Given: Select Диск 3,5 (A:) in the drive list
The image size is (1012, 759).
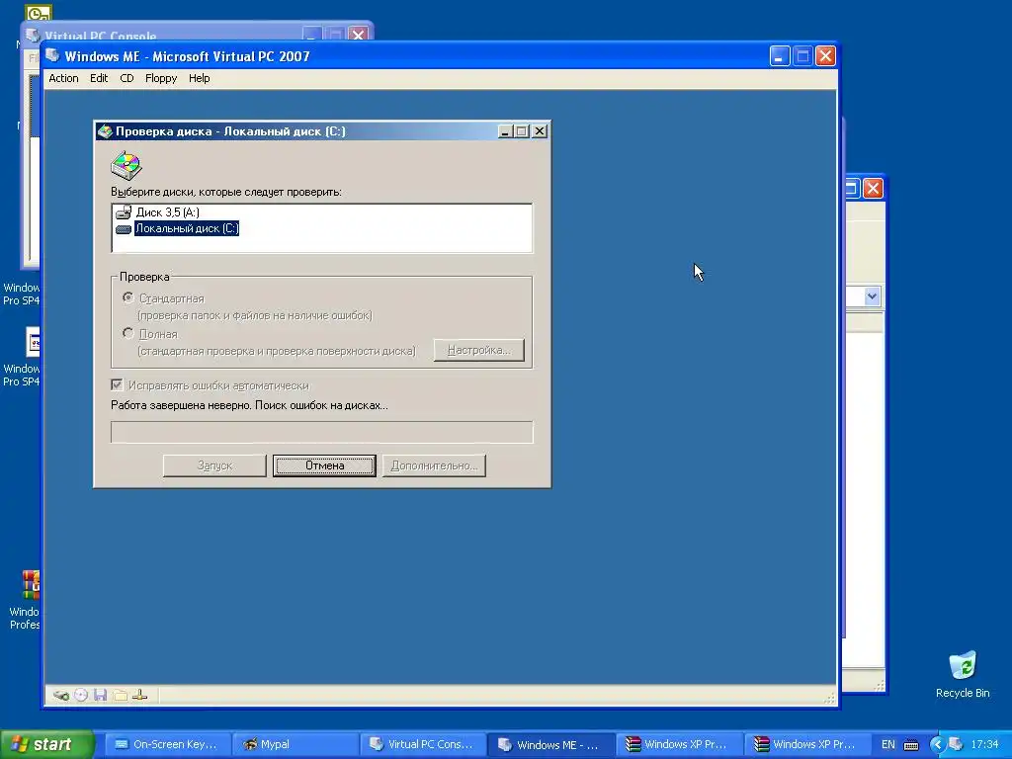Looking at the screenshot, I should click(x=167, y=212).
